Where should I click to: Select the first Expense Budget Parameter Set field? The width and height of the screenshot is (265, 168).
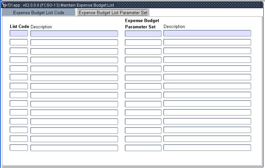pos(143,34)
